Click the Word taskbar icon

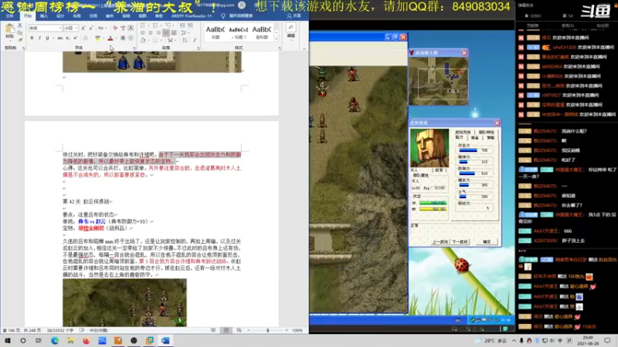tap(165, 341)
